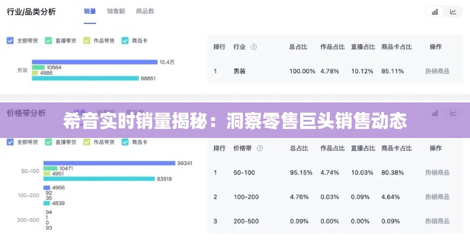Select the 50-100 cell in price table

244,172
